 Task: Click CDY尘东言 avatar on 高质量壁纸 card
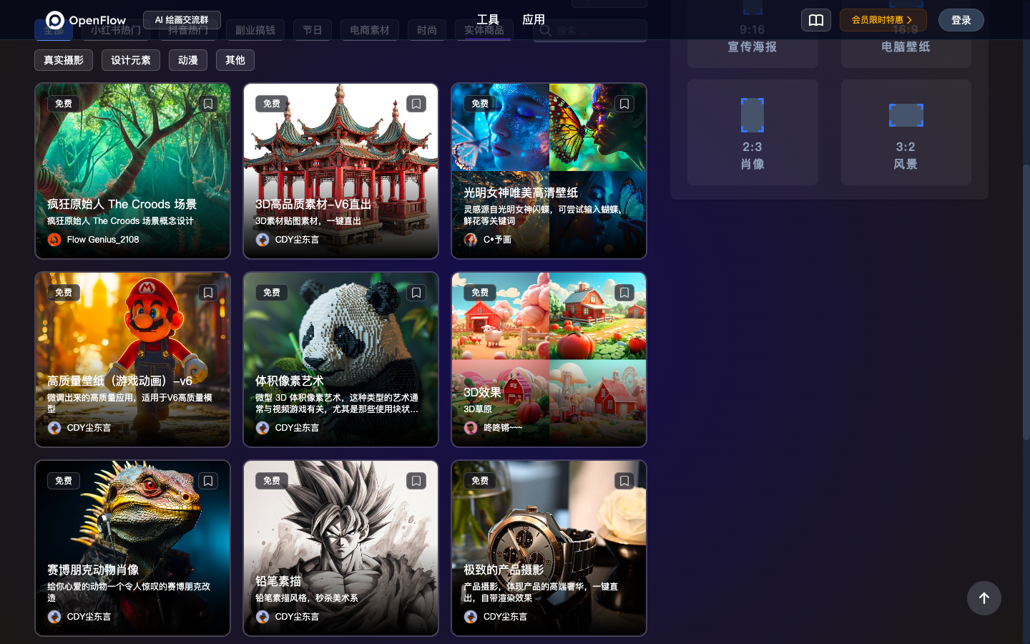click(x=54, y=428)
